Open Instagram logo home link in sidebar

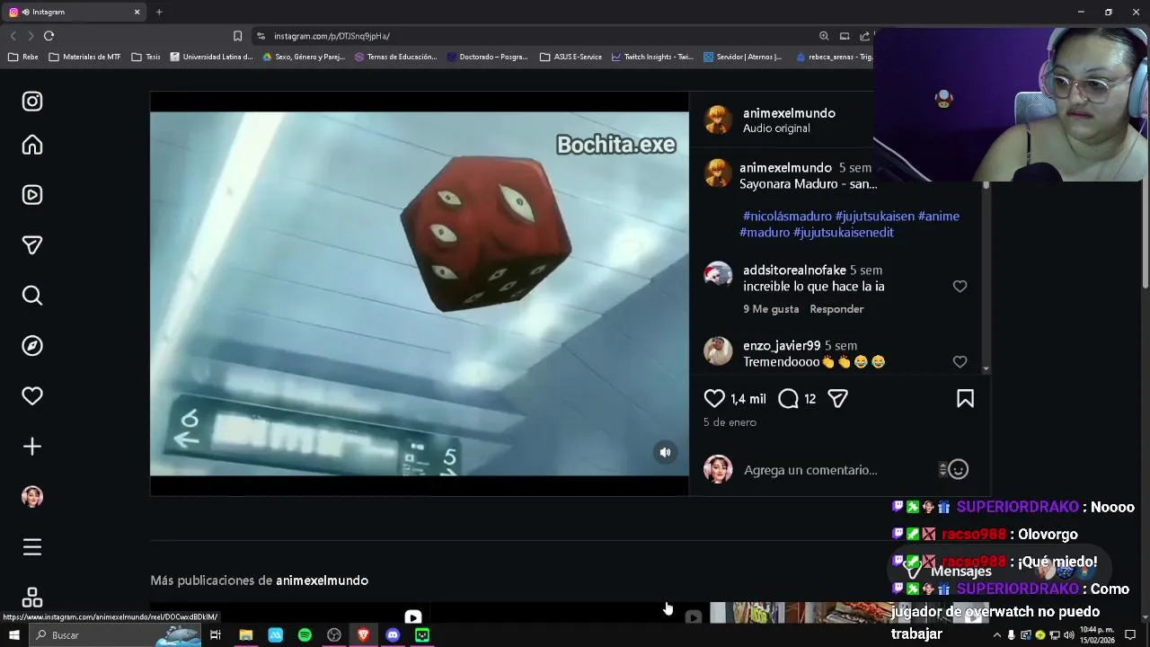pyautogui.click(x=32, y=102)
